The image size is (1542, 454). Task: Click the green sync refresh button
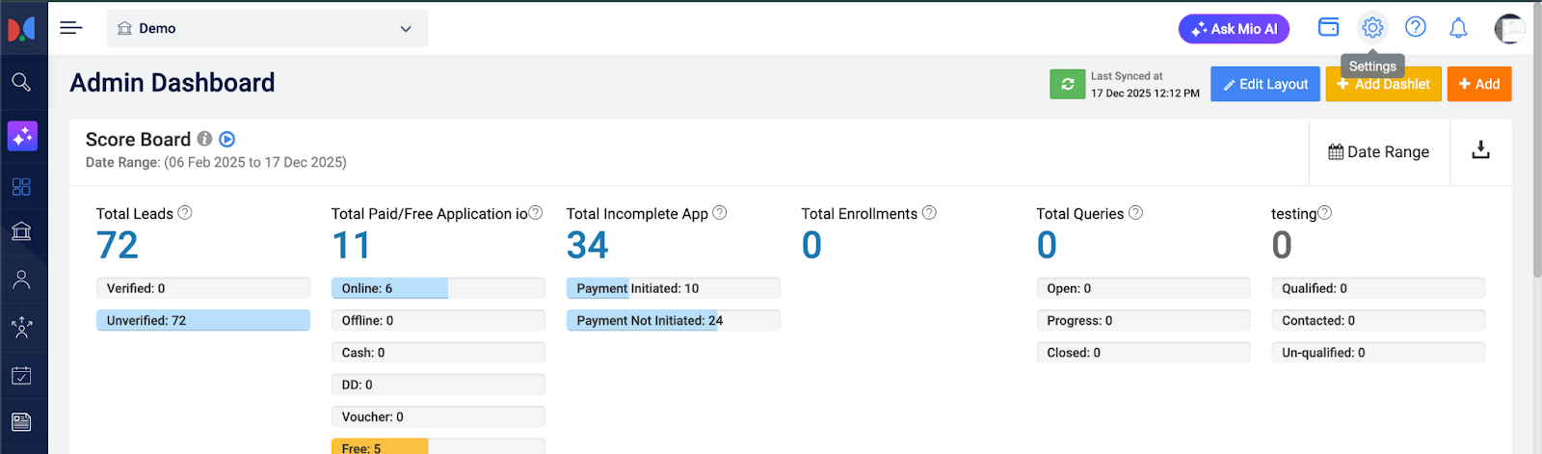pos(1067,84)
